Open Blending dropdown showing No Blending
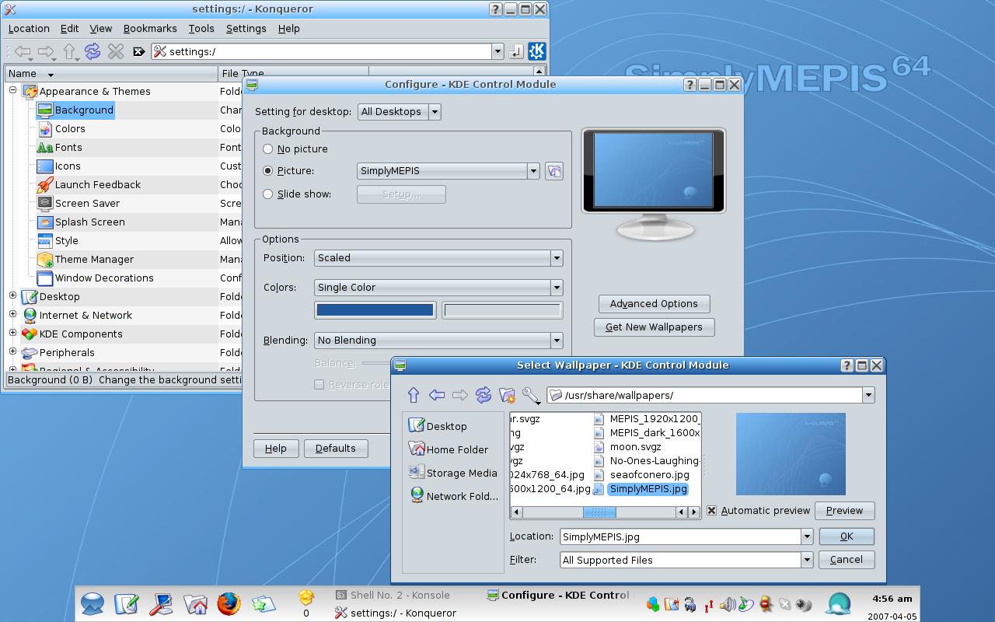 click(x=438, y=341)
